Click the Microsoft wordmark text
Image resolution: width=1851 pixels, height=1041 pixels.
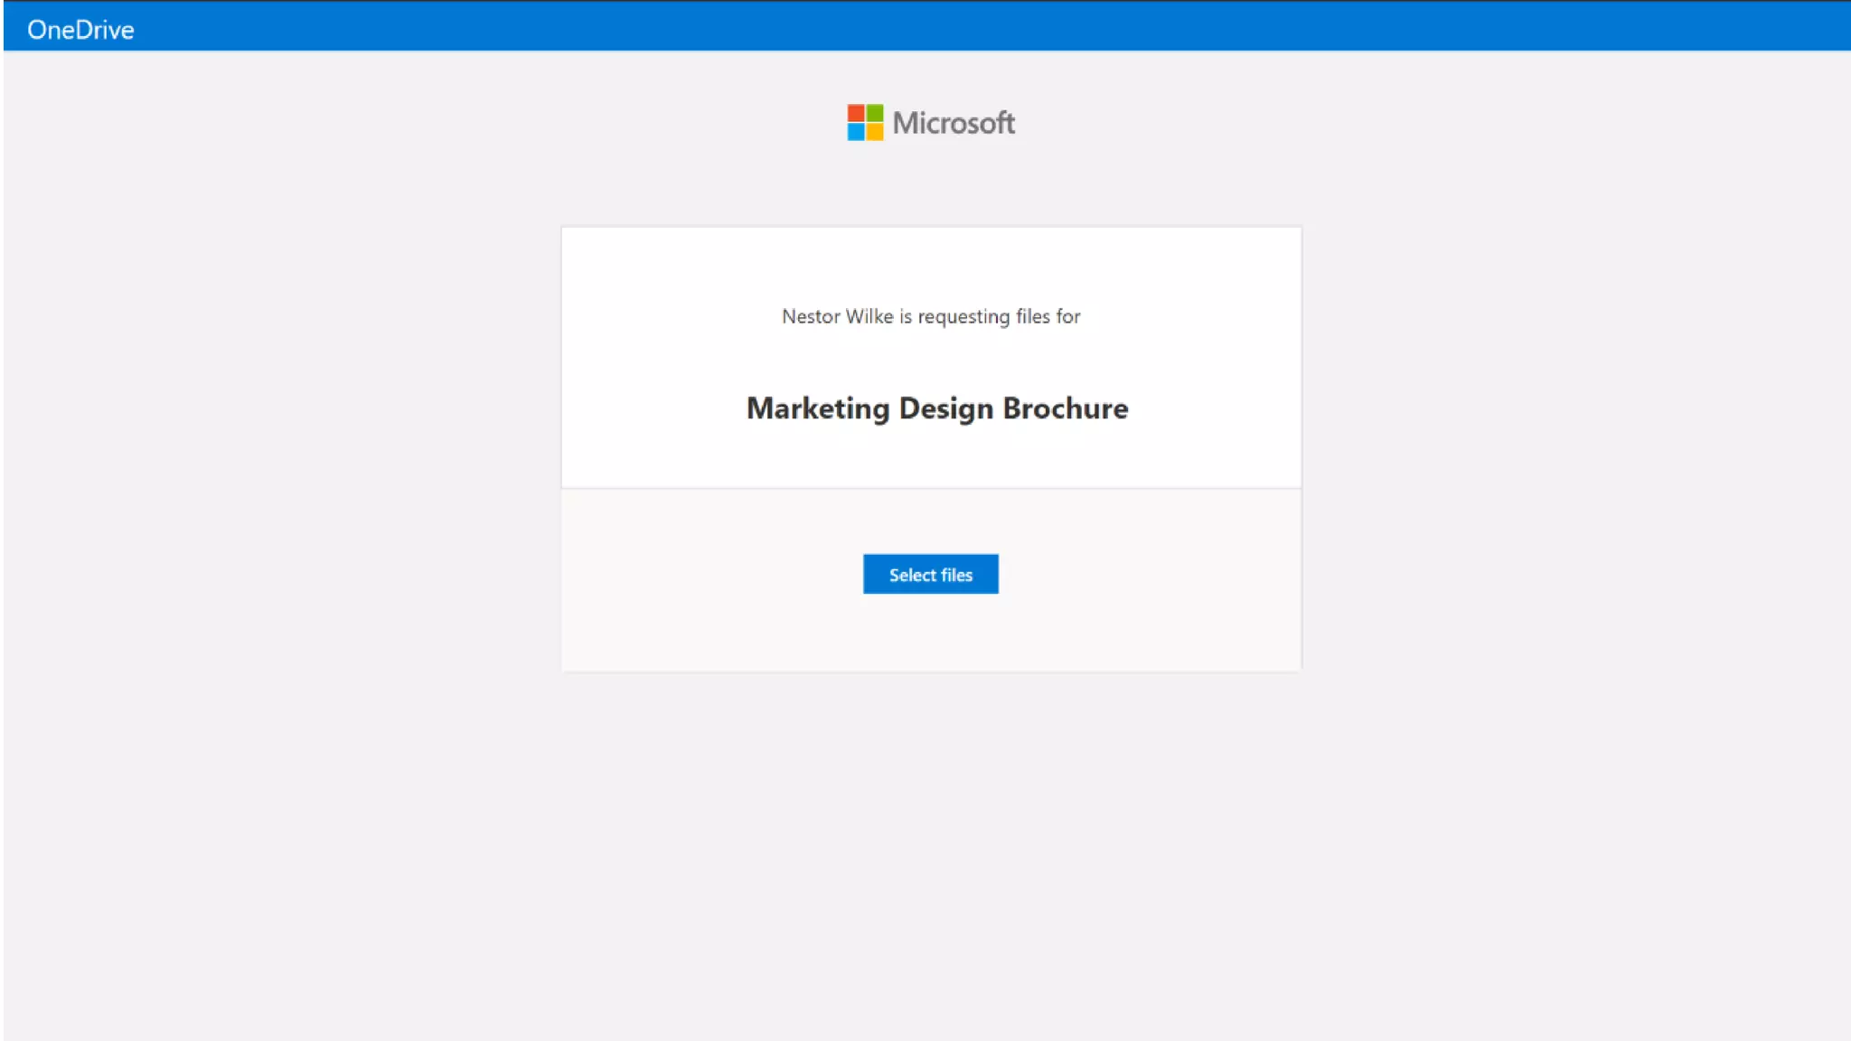954,123
